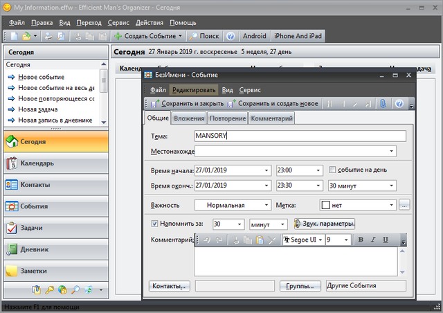Apply Italic formatting in comment toolbar

[x=373, y=240]
